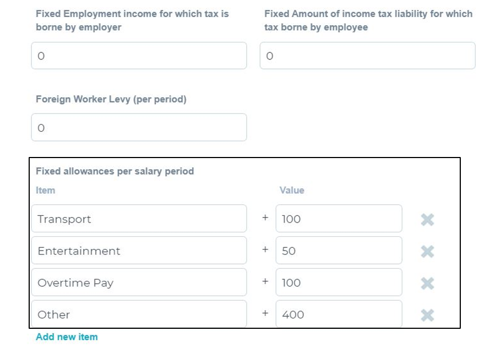Image resolution: width=490 pixels, height=347 pixels.
Task: Delete the Other allowance row
Action: pos(427,315)
